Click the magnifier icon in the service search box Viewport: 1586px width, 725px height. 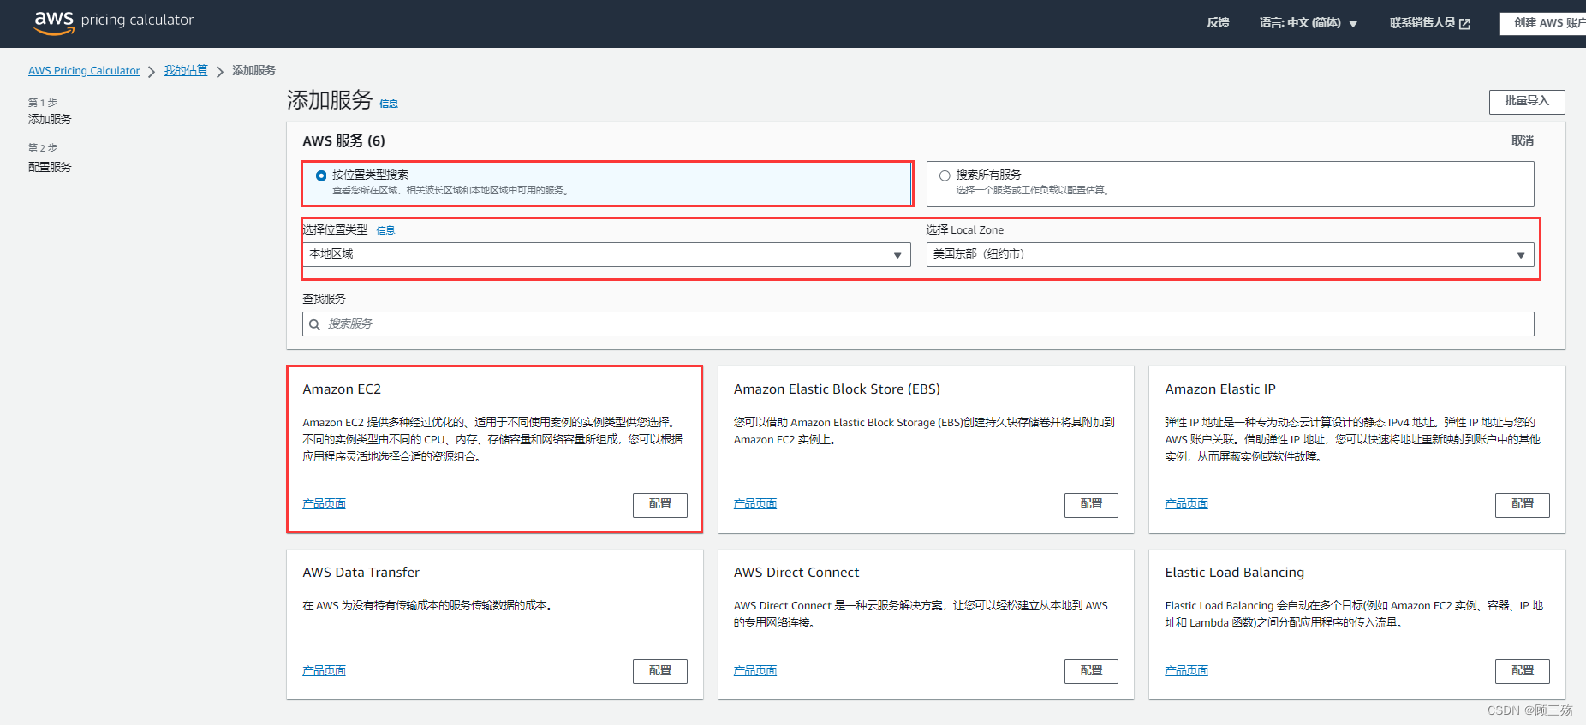point(314,324)
